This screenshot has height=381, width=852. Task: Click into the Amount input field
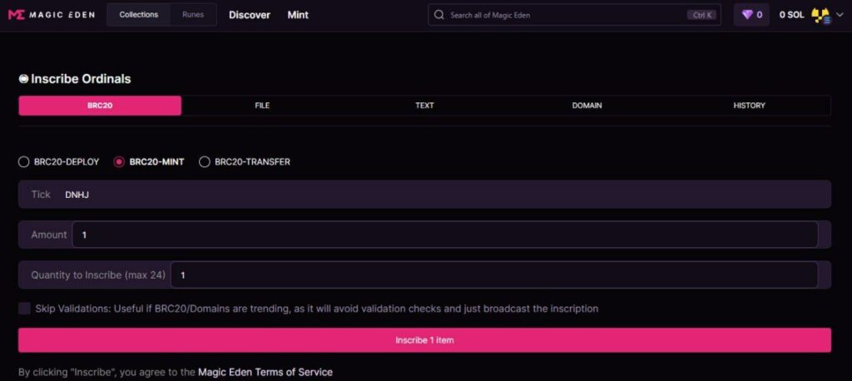[444, 235]
